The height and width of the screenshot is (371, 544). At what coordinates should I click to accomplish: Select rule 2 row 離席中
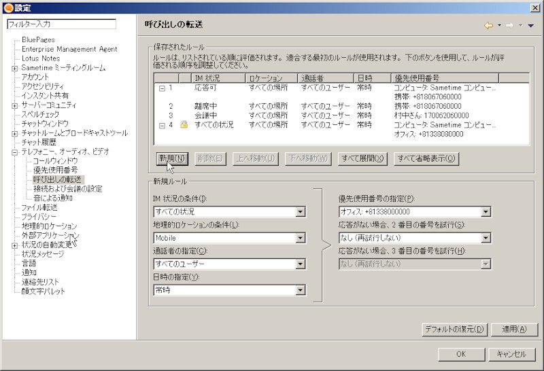click(342, 106)
